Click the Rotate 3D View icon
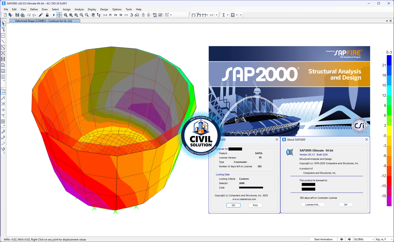 132,15
